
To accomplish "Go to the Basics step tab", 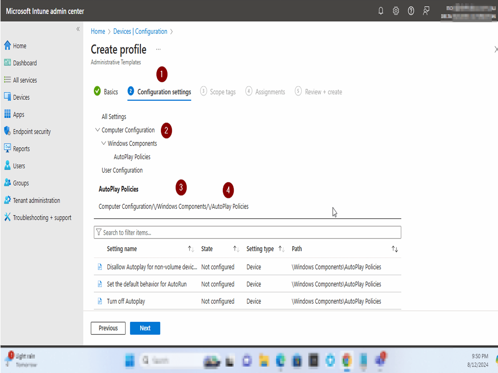I will (x=106, y=92).
